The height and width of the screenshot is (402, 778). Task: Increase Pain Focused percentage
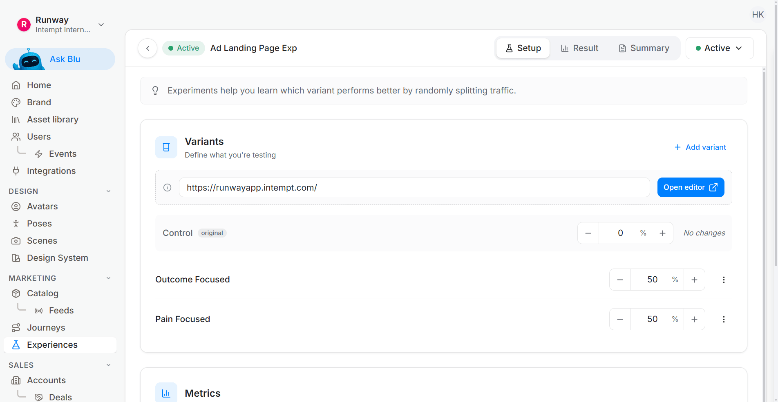click(x=694, y=319)
